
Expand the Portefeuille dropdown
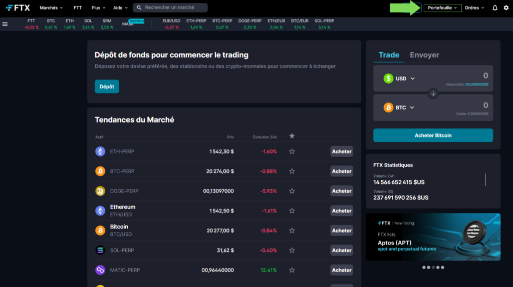click(442, 8)
